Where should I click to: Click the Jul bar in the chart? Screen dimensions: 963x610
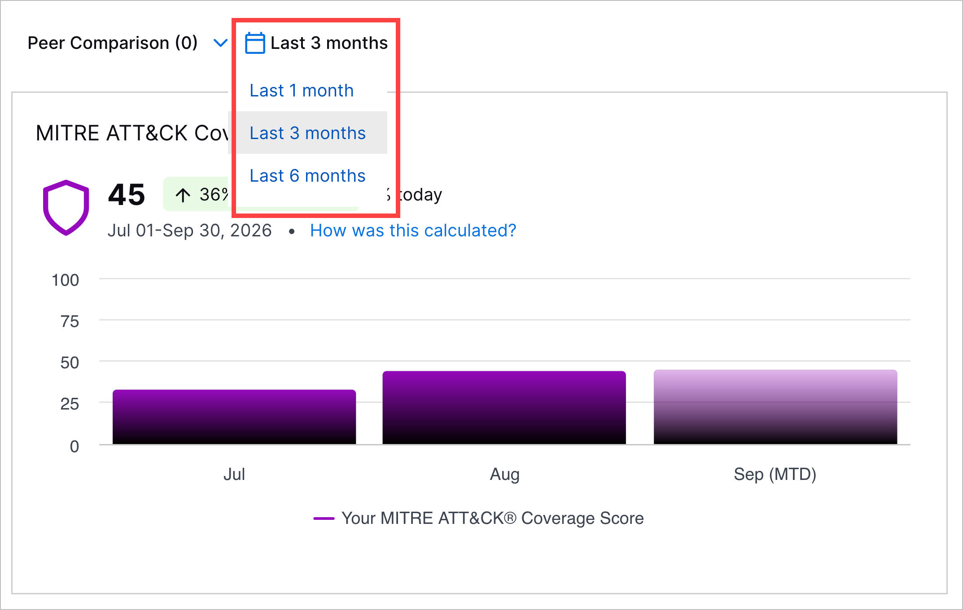click(234, 417)
